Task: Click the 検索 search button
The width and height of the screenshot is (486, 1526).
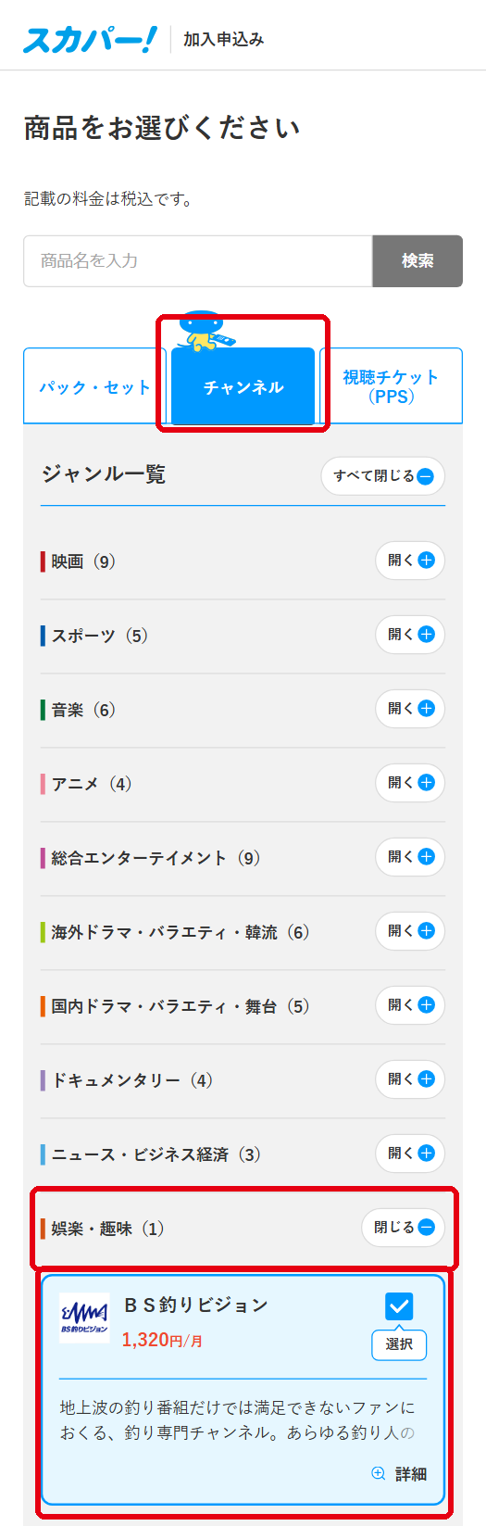Action: click(417, 261)
